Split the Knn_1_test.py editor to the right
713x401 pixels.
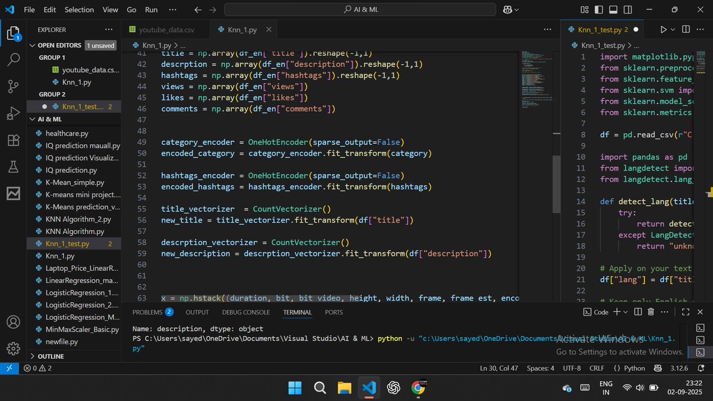[x=687, y=29]
